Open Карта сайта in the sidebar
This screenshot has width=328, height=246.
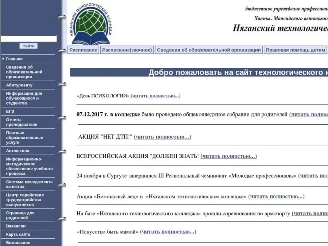(18, 234)
